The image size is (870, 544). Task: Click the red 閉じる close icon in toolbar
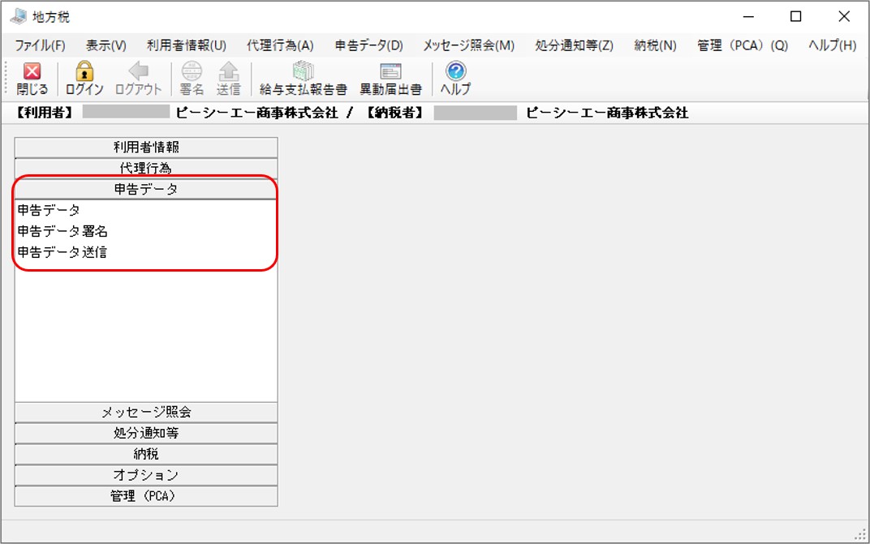[x=32, y=71]
